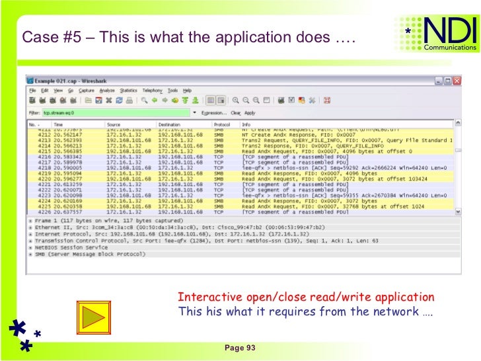Restart the running capture icon
The width and height of the screenshot is (481, 361).
pyautogui.click(x=73, y=100)
